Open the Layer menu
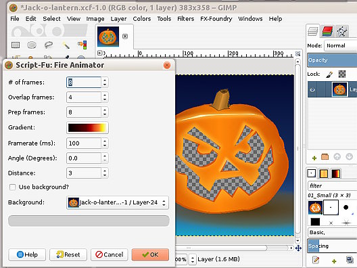The height and width of the screenshot is (268, 357). point(118,19)
